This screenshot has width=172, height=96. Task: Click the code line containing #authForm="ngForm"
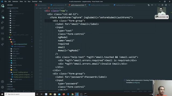point(91,17)
